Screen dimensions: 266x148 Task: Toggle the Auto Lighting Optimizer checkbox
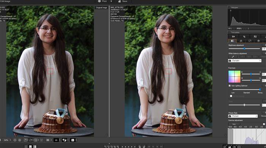(x=230, y=86)
